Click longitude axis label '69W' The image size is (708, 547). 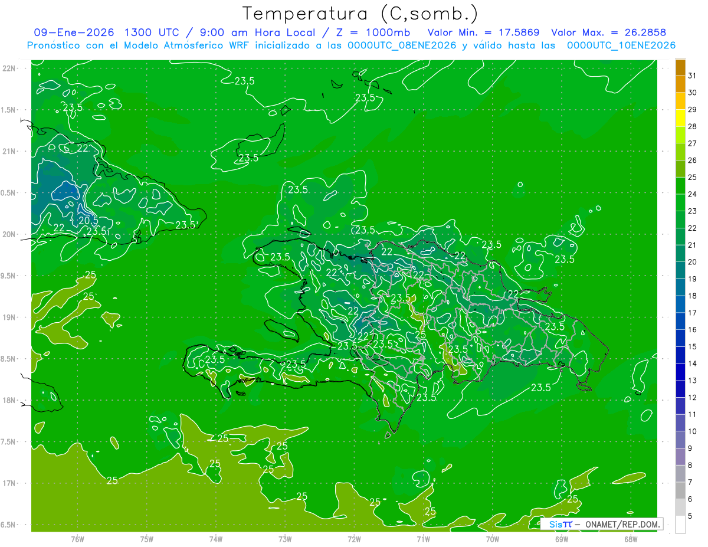click(561, 539)
